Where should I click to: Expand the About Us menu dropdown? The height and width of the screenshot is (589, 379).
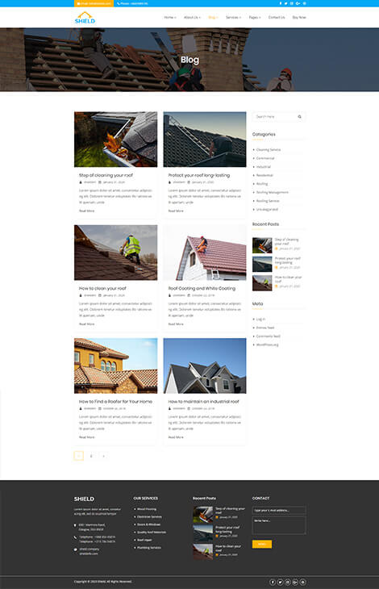click(192, 17)
